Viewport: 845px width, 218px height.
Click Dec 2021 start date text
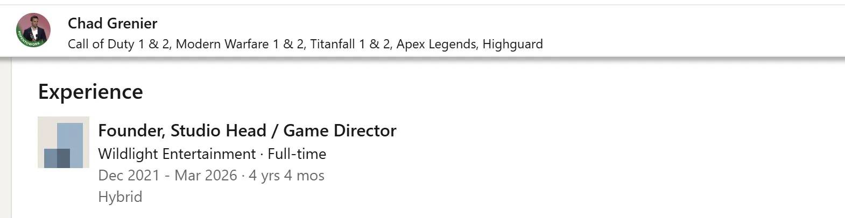(x=129, y=176)
